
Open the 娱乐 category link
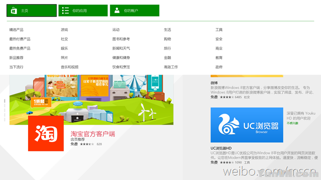click(64, 48)
